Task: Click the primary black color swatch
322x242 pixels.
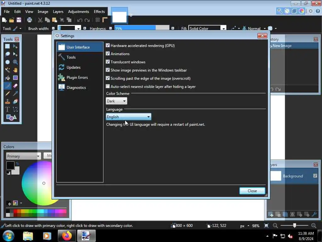Action: click(10, 165)
